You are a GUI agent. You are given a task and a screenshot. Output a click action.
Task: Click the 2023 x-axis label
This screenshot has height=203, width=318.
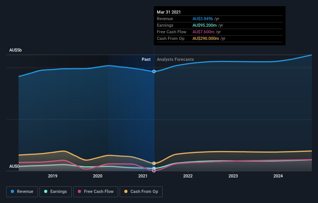point(233,176)
